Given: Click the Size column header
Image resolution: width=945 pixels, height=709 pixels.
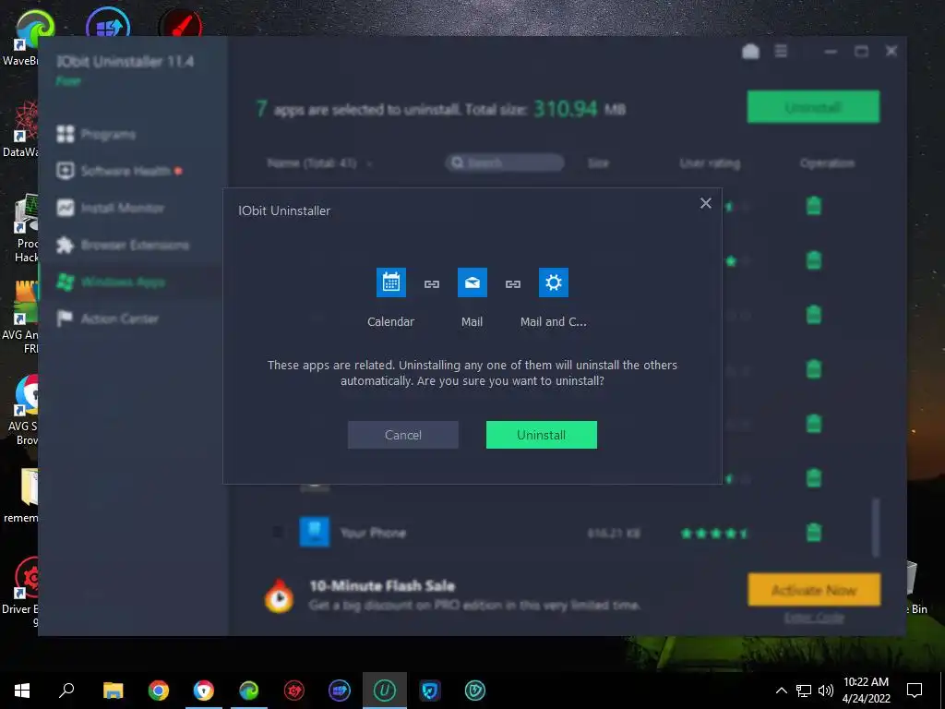Looking at the screenshot, I should tap(598, 162).
